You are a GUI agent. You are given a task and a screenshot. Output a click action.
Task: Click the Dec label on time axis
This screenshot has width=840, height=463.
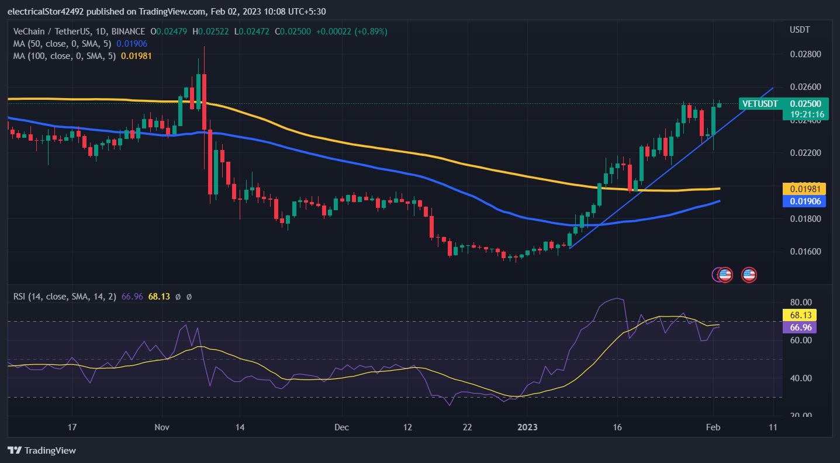[x=342, y=427]
